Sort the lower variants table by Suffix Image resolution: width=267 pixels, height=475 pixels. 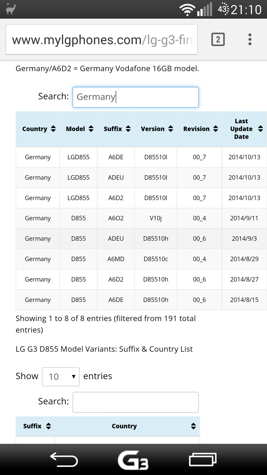click(36, 426)
